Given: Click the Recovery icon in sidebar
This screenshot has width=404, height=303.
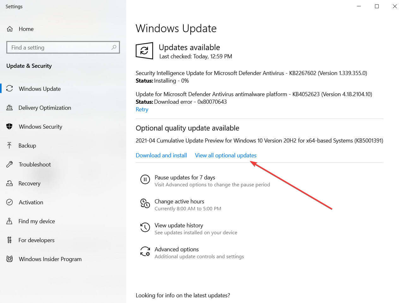Looking at the screenshot, I should 9,183.
